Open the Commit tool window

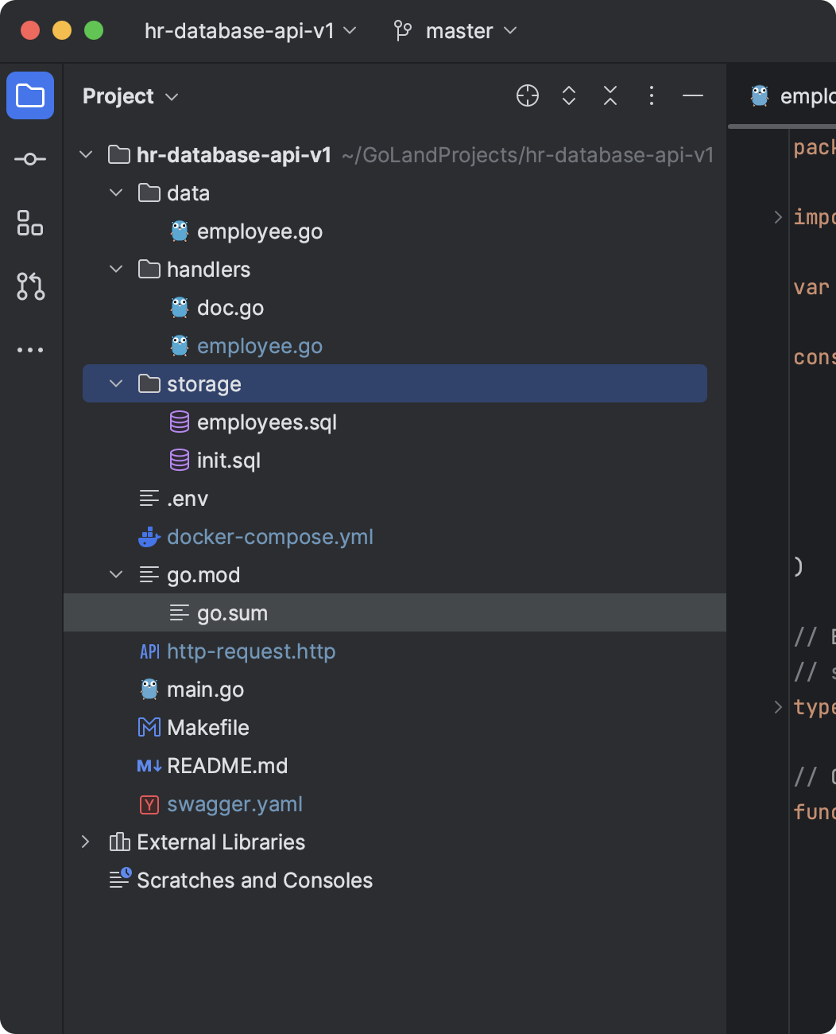(x=30, y=159)
